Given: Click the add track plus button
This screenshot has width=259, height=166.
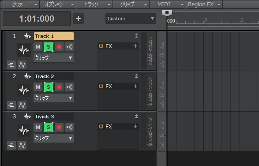Looking at the screenshot, I should 79,19.
